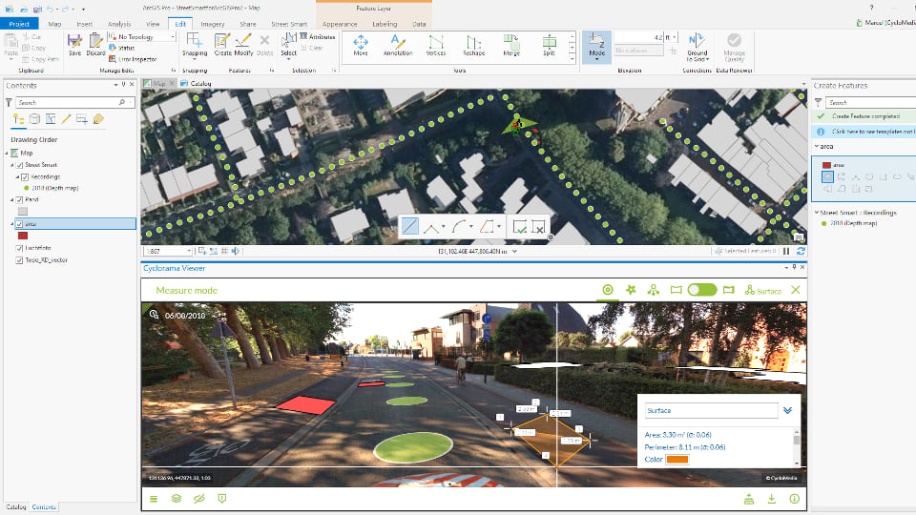Cancel the sketch in construction toolbar
Screen dimensions: 916x515
pos(538,227)
